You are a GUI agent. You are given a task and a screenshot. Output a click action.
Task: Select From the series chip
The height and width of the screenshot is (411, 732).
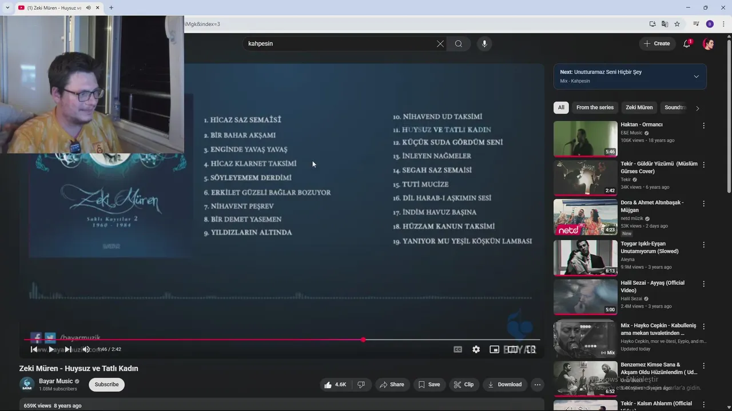[x=595, y=107]
